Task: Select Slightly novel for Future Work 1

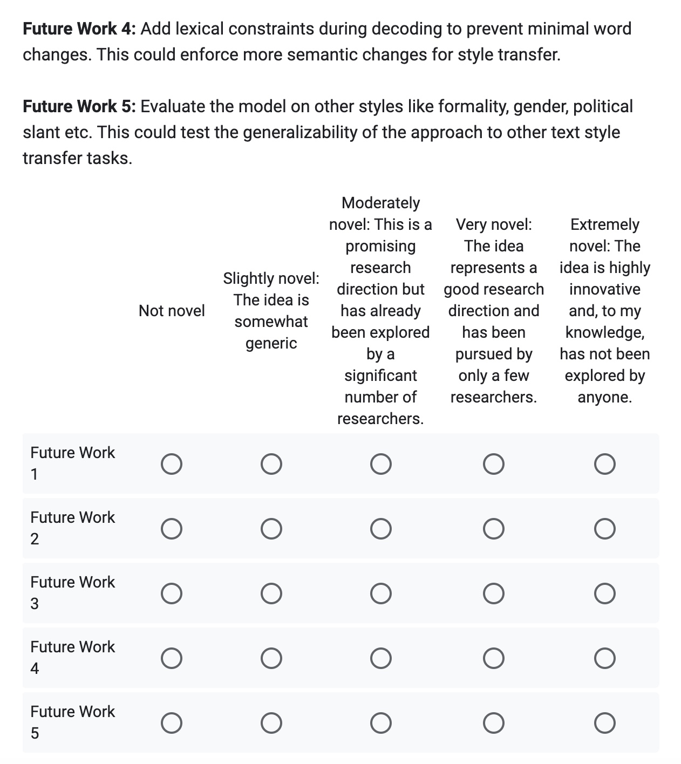Action: 271,464
